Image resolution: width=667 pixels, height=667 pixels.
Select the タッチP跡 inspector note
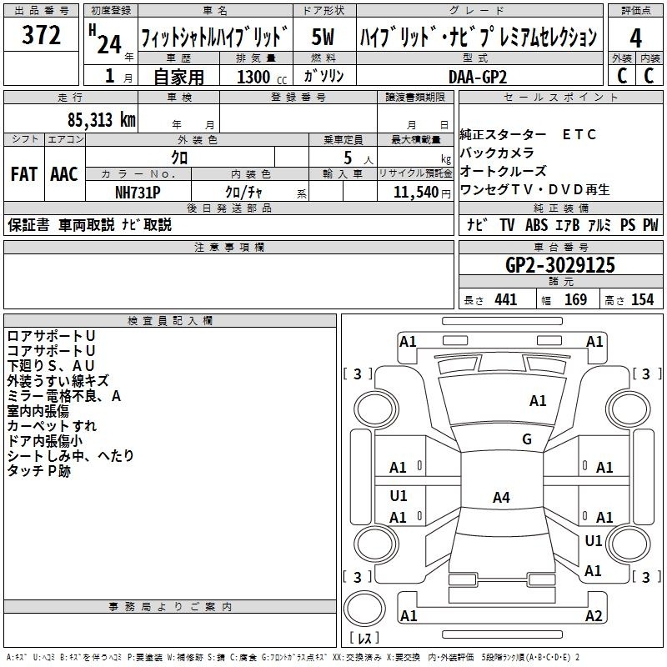click(38, 471)
